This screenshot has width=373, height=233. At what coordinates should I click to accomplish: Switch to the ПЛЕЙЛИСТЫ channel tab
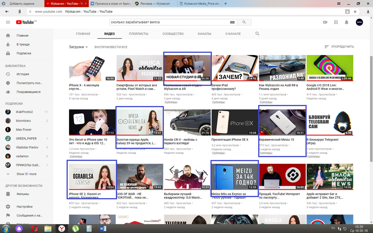click(139, 34)
